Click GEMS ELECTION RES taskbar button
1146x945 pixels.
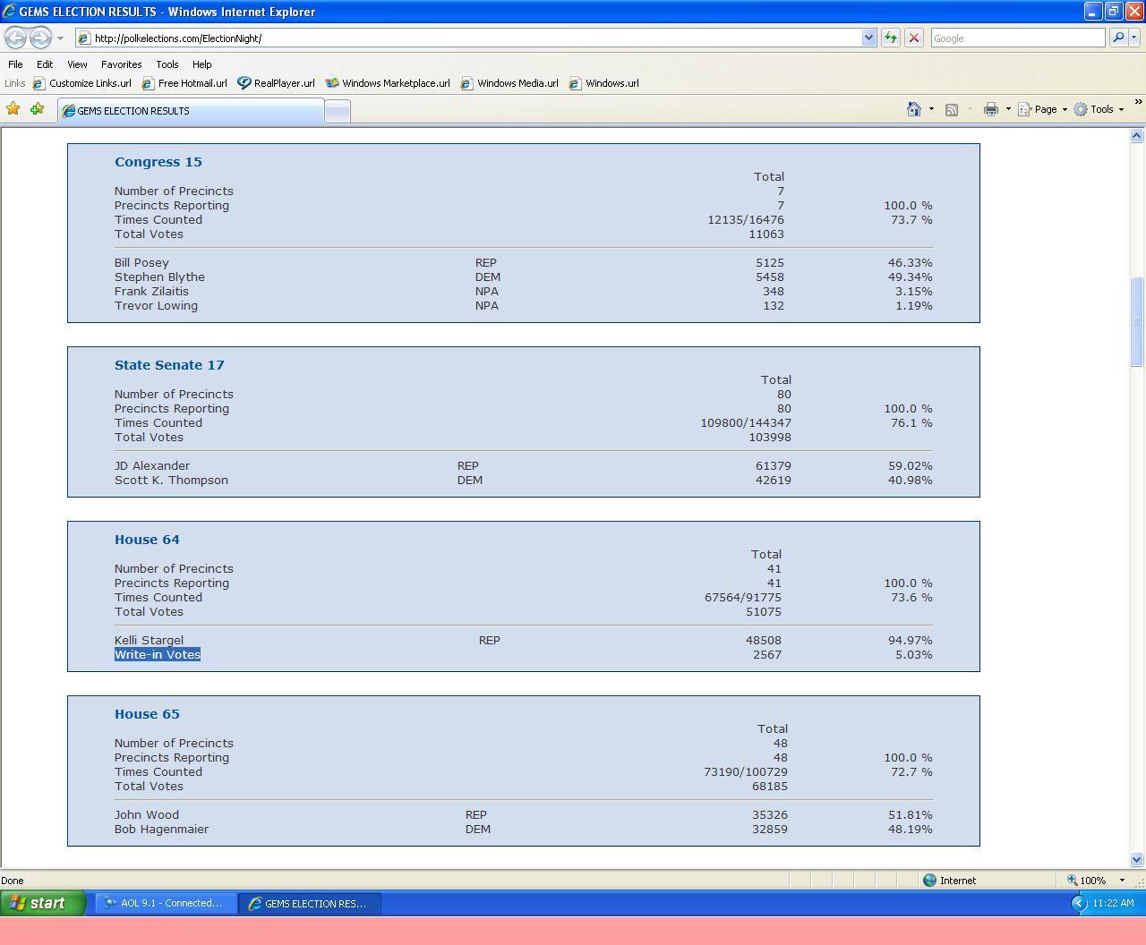coord(310,903)
